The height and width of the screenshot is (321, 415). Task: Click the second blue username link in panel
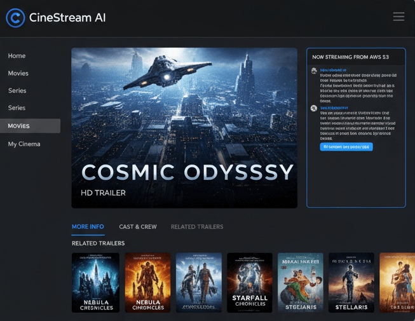[x=334, y=108]
